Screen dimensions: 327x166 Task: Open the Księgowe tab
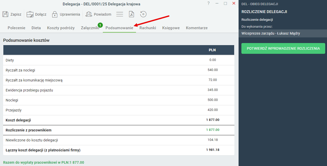171,28
